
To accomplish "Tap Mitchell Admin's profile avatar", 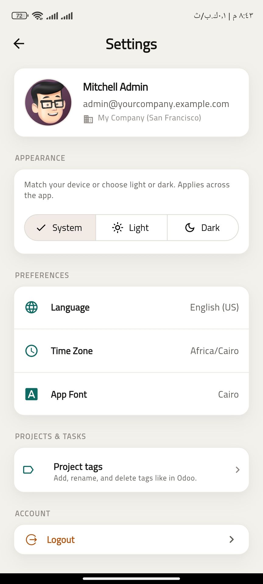I will click(x=48, y=102).
